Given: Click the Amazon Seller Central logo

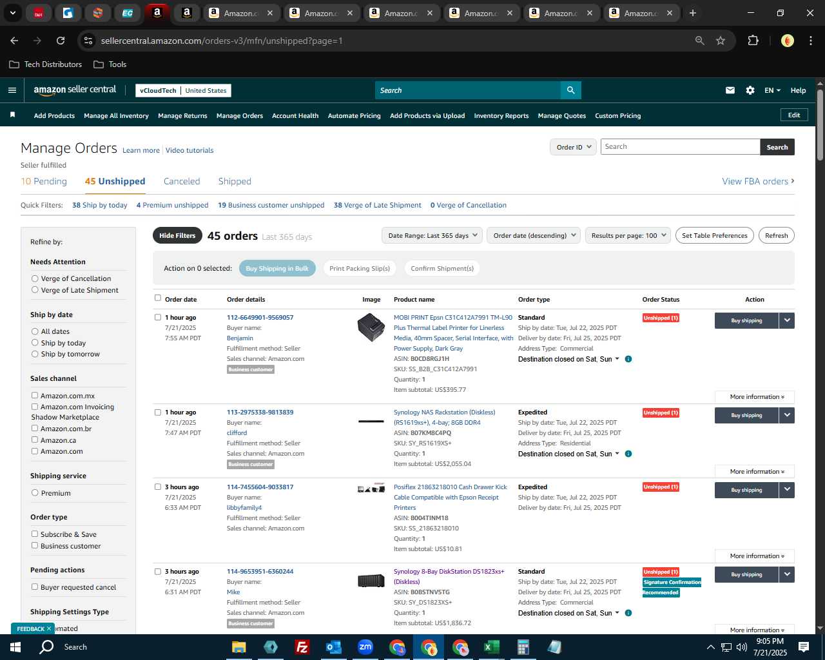Looking at the screenshot, I should point(75,90).
